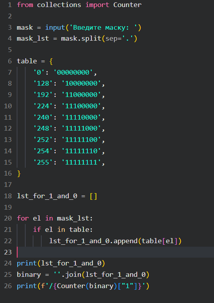
Task: Click the string 'Введите маску: '
Action: click(103, 27)
